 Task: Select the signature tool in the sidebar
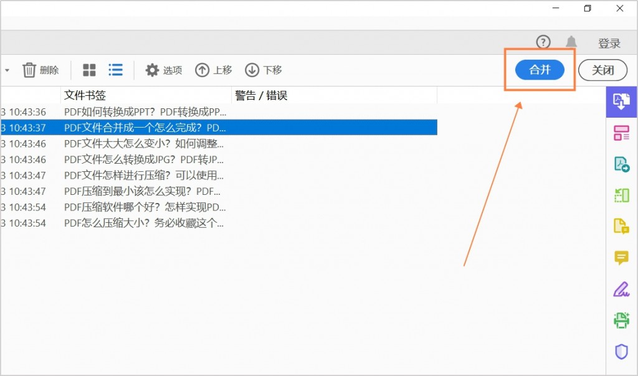pos(621,289)
